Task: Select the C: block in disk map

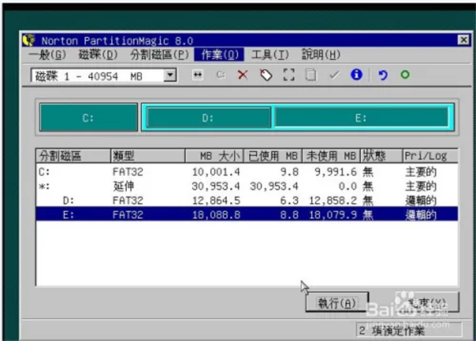Action: pyautogui.click(x=88, y=117)
